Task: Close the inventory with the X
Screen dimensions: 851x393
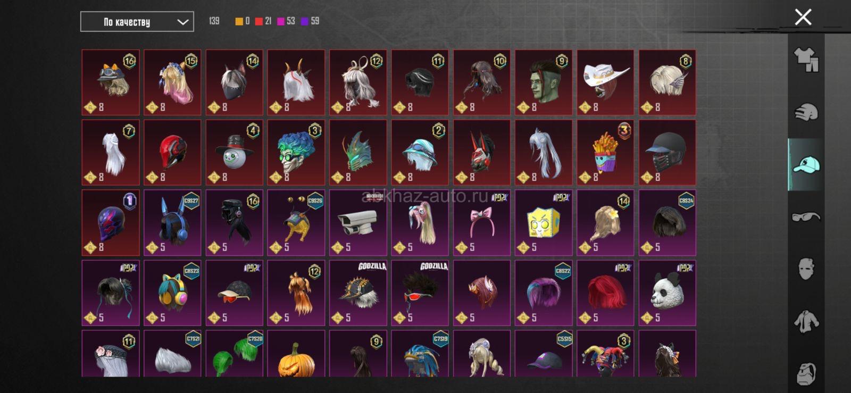Action: (803, 17)
